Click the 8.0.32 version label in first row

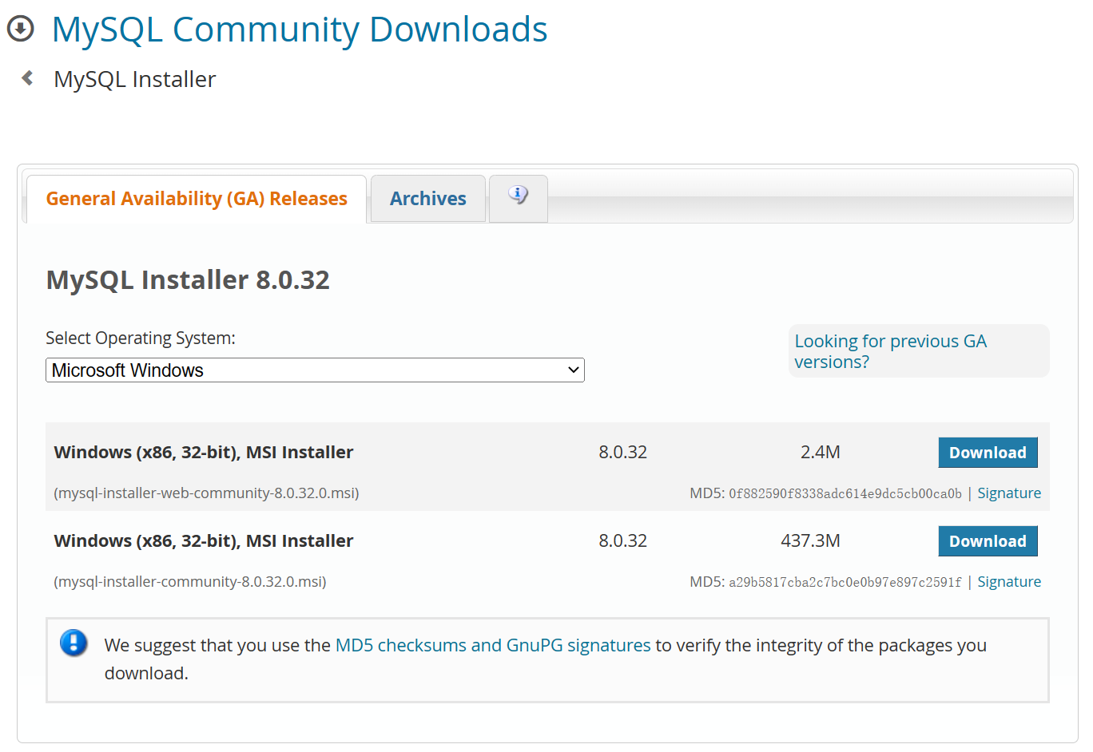click(x=622, y=452)
